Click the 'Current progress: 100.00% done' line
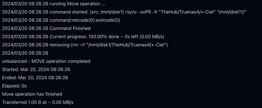262x108 pixels. [83, 37]
